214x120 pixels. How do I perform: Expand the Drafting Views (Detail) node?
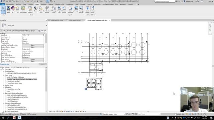click(x=3, y=111)
